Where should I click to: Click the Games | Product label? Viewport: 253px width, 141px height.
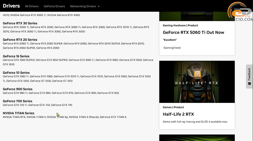(173, 107)
